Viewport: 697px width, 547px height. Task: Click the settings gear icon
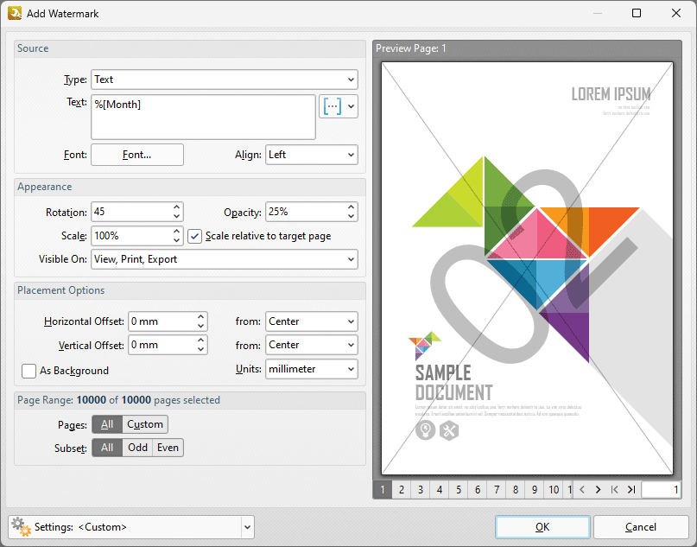click(x=21, y=527)
